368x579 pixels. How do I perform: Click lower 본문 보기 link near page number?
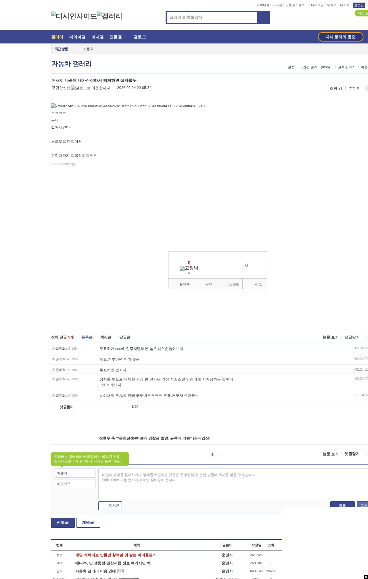point(331,454)
